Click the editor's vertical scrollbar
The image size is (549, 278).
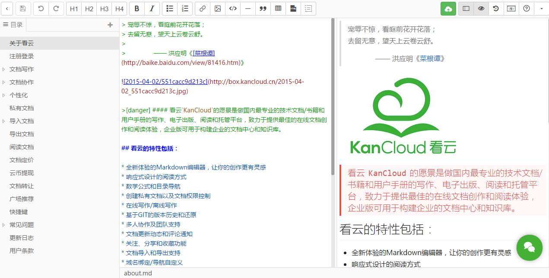[333, 96]
